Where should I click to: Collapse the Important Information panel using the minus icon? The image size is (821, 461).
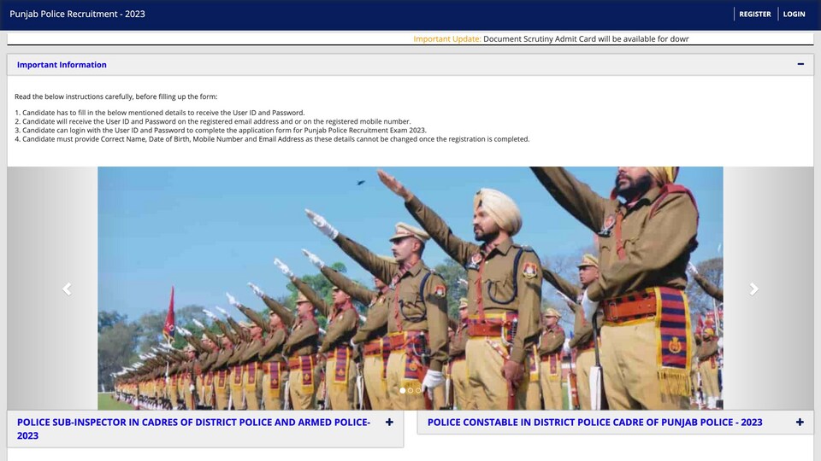pos(800,64)
